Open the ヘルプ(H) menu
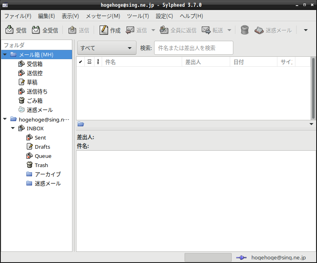 tap(191, 16)
